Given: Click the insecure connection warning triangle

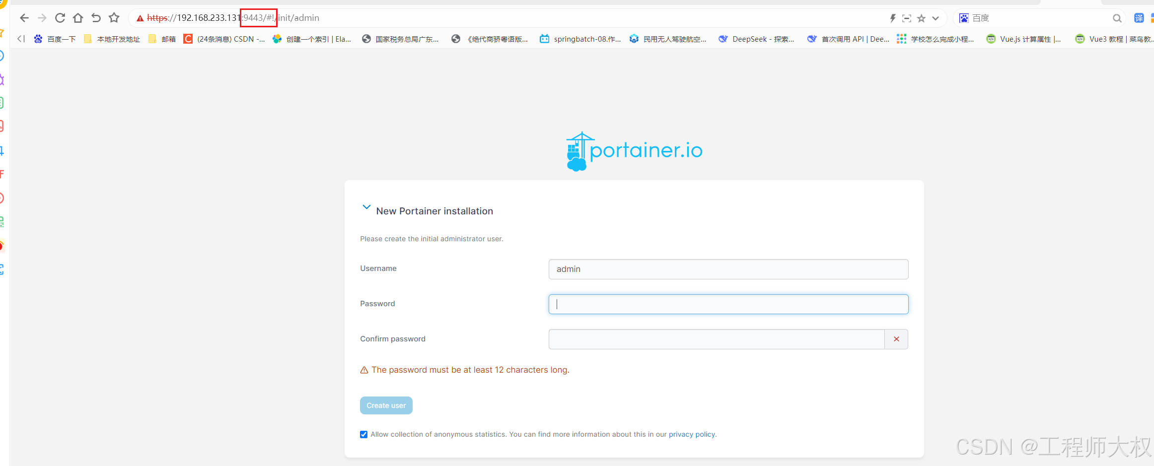Looking at the screenshot, I should tap(140, 18).
